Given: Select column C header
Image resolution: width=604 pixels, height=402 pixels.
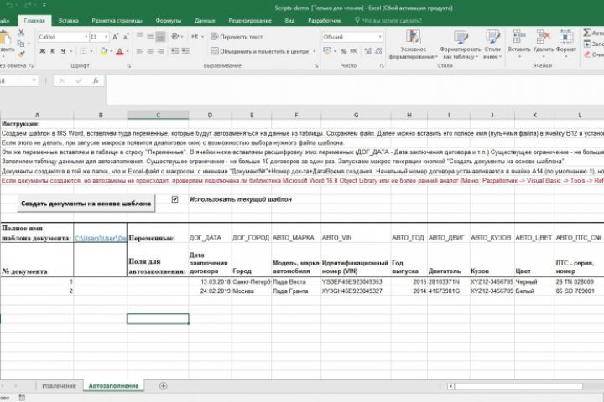Looking at the screenshot, I should tap(158, 115).
